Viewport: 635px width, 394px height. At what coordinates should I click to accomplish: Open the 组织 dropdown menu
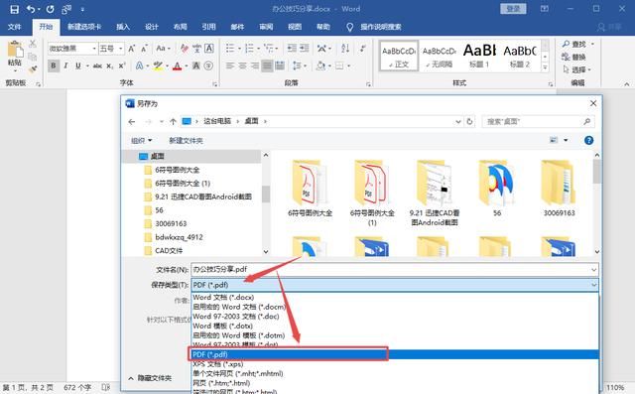(141, 141)
